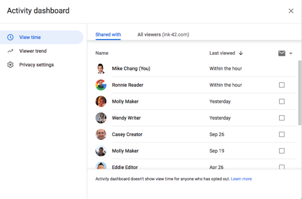Tick the checkbox in Wendy Writer's row
This screenshot has width=302, height=199.
point(282,118)
